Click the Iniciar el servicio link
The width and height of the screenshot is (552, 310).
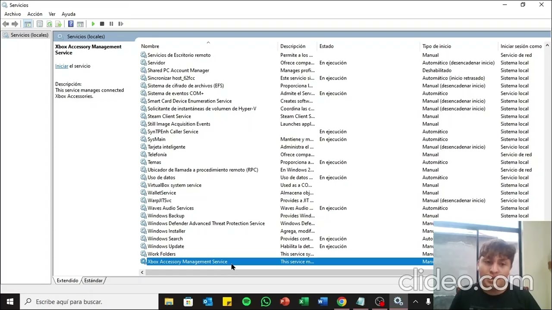pos(62,66)
